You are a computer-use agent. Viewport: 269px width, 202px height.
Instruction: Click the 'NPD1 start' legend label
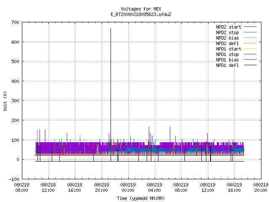pyautogui.click(x=229, y=49)
